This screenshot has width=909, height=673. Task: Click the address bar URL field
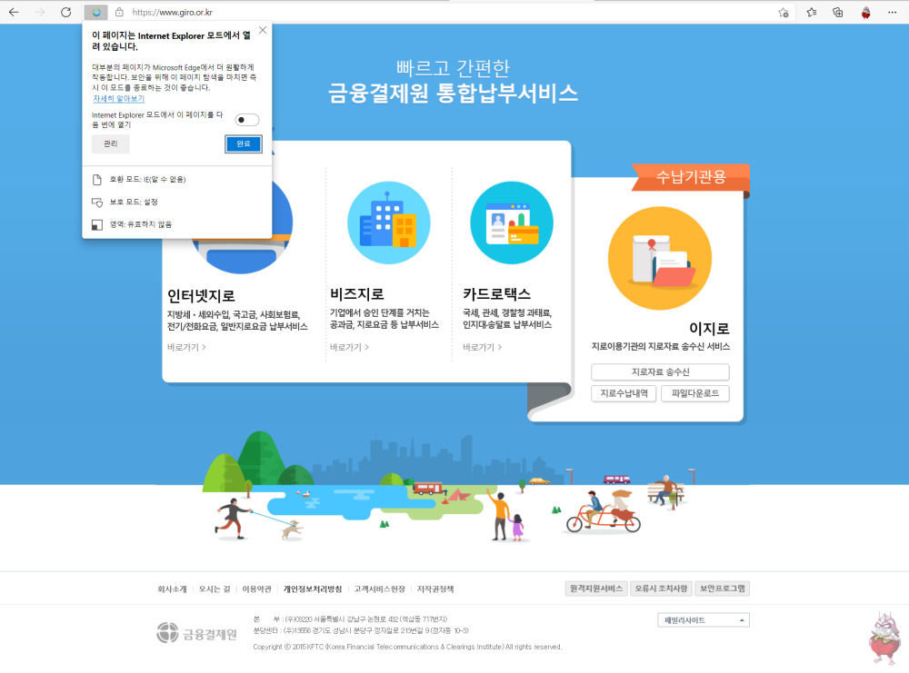[441, 12]
